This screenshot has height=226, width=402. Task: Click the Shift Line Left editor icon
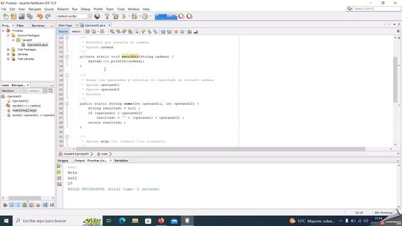coord(163,31)
